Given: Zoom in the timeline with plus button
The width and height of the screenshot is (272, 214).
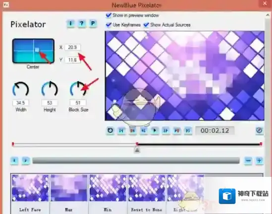Looking at the screenshot, I should click(x=259, y=160).
